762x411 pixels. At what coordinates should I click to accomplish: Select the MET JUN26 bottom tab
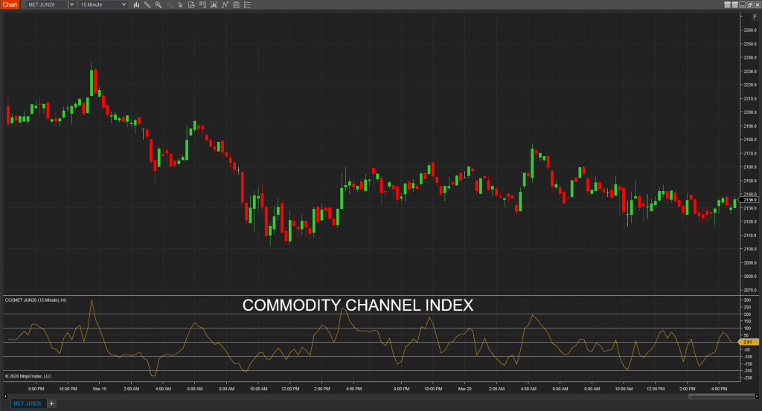click(x=28, y=404)
